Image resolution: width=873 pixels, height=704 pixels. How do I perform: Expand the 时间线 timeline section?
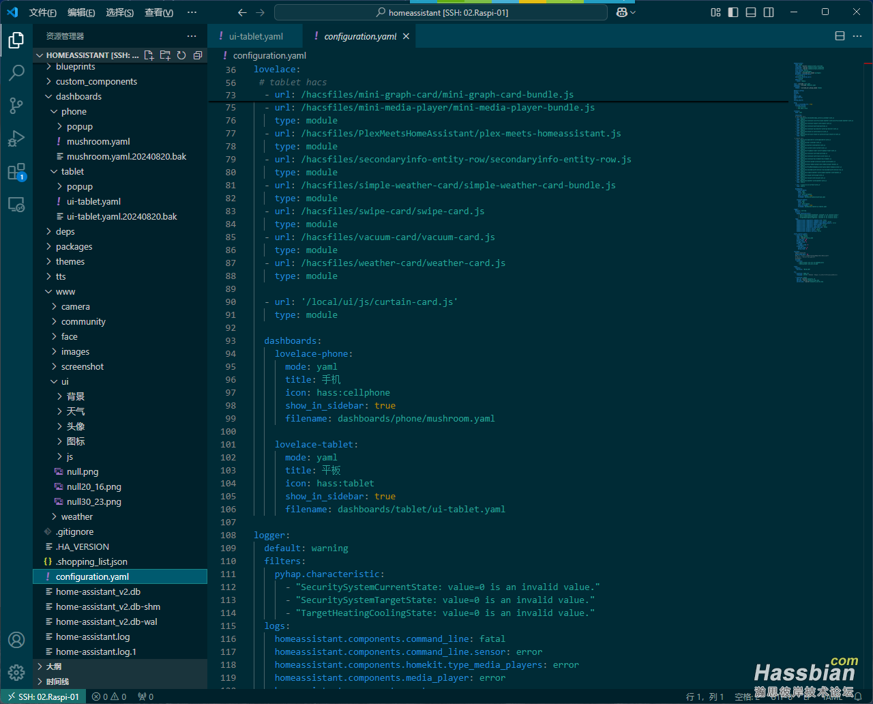[x=120, y=681]
